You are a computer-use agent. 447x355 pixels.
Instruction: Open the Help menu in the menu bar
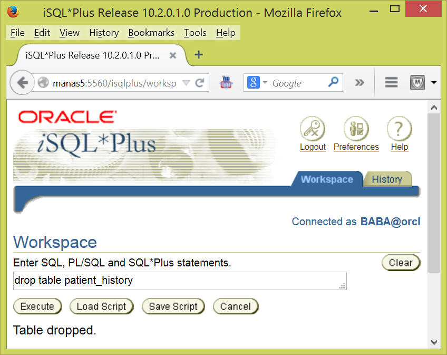coord(226,33)
